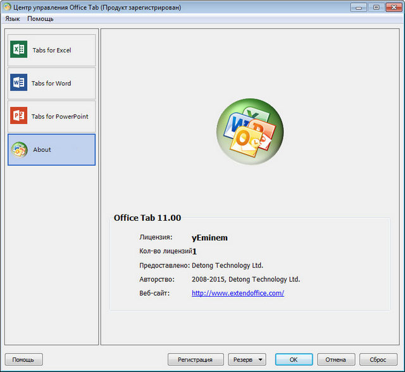Viewport: 405px width, 372px height.
Task: Select the Excel icon in the sidebar
Action: 19,50
